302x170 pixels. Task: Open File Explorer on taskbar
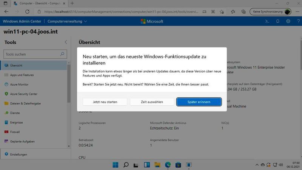click(157, 165)
